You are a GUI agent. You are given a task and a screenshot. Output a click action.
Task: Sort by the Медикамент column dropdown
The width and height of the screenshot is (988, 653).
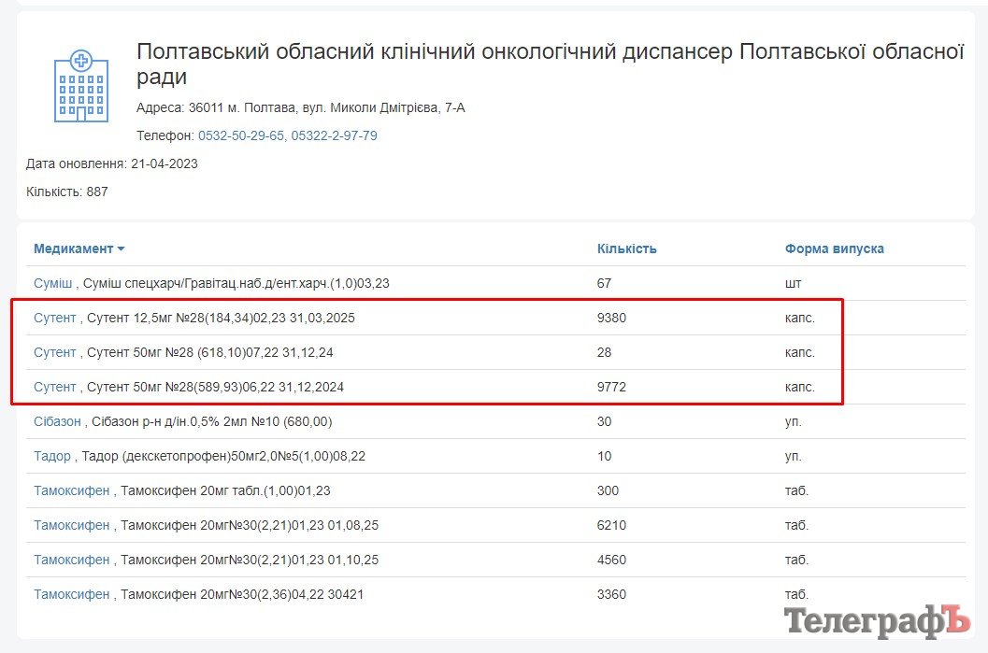(x=79, y=248)
